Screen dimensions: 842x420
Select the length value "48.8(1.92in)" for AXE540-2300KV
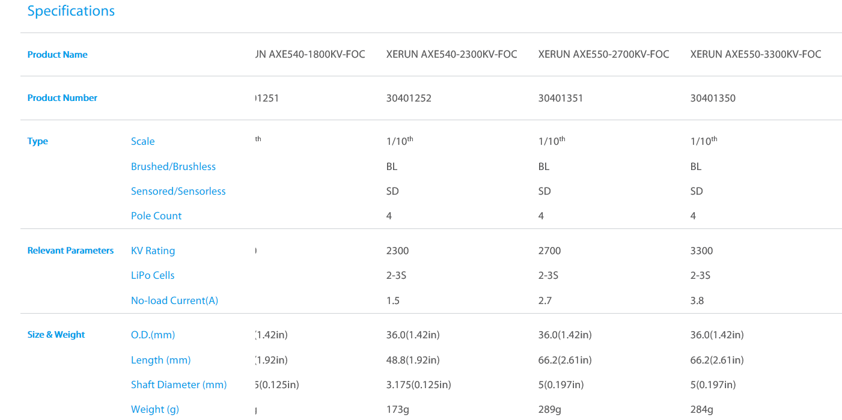click(413, 360)
